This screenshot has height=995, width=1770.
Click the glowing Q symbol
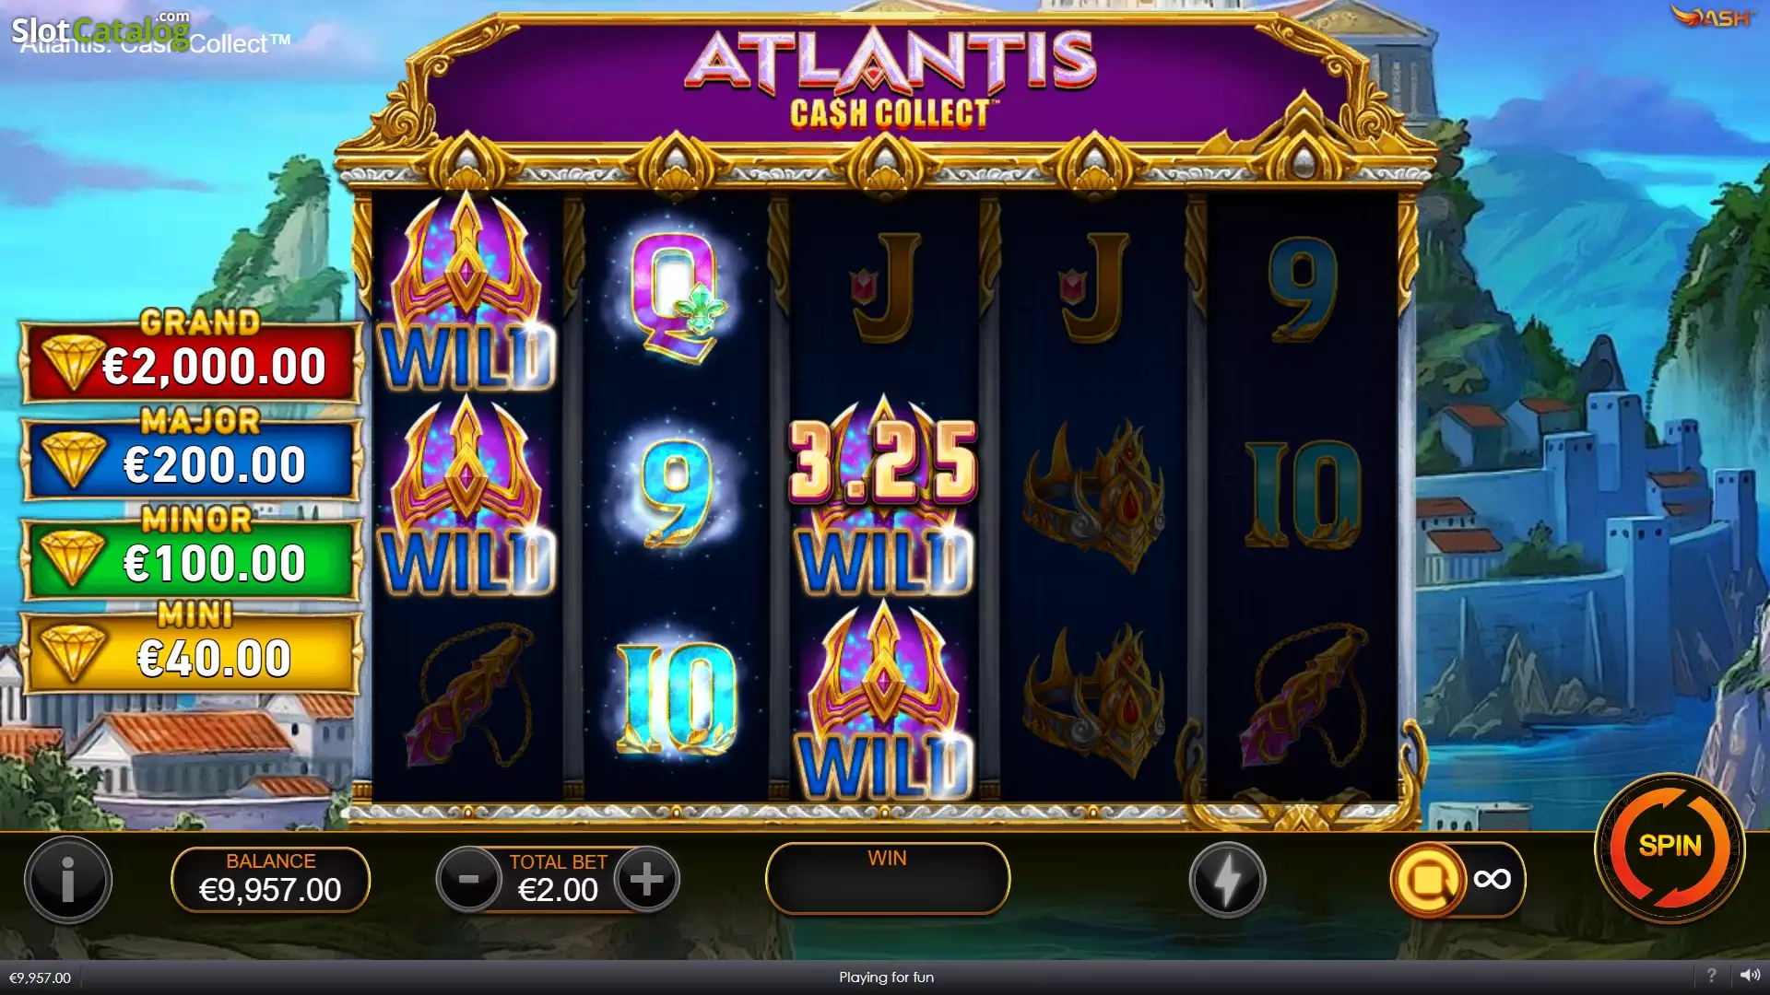pos(677,295)
